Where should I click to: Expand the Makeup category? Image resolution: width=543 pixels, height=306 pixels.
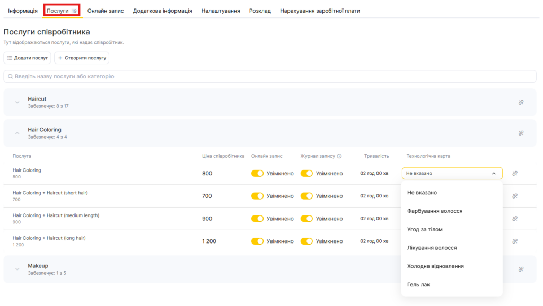coord(17,269)
